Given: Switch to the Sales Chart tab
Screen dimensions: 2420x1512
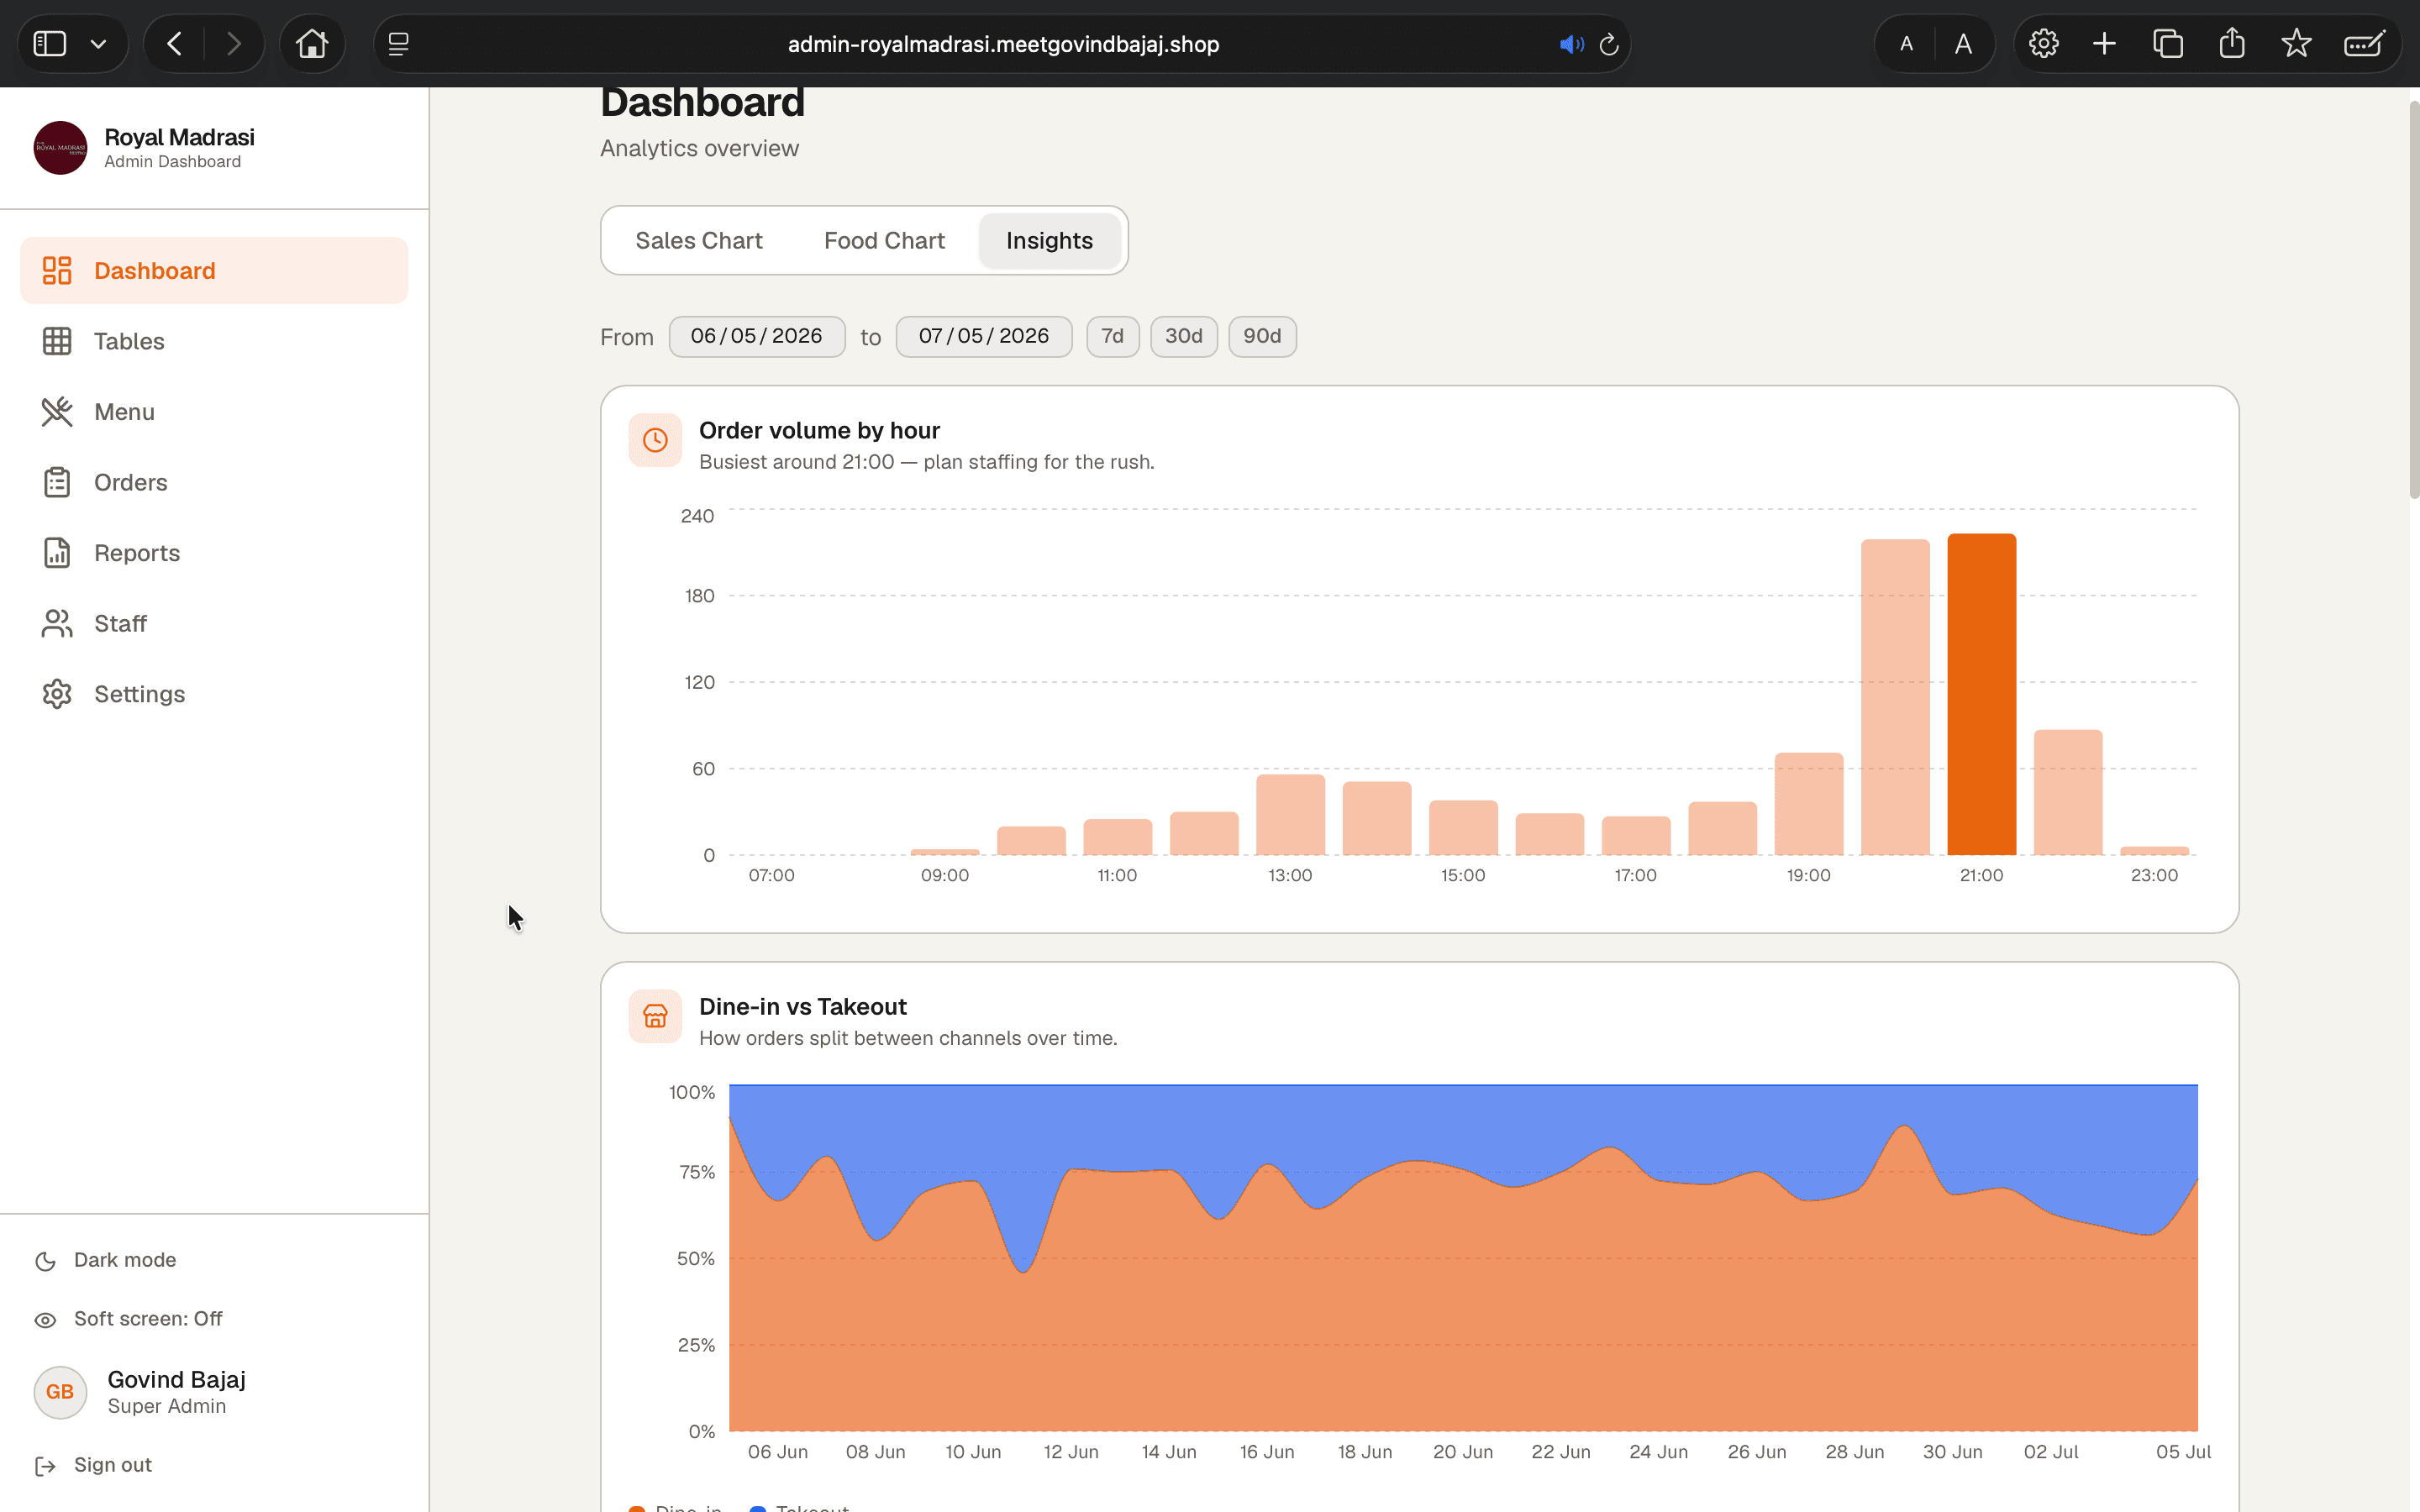Looking at the screenshot, I should coord(699,241).
